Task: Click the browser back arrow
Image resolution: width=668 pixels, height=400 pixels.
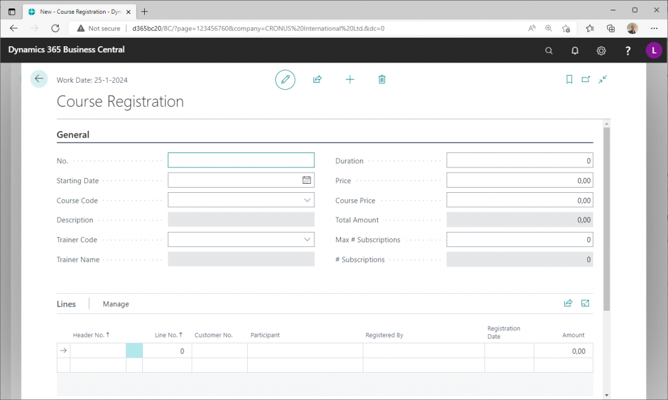Action: click(14, 28)
